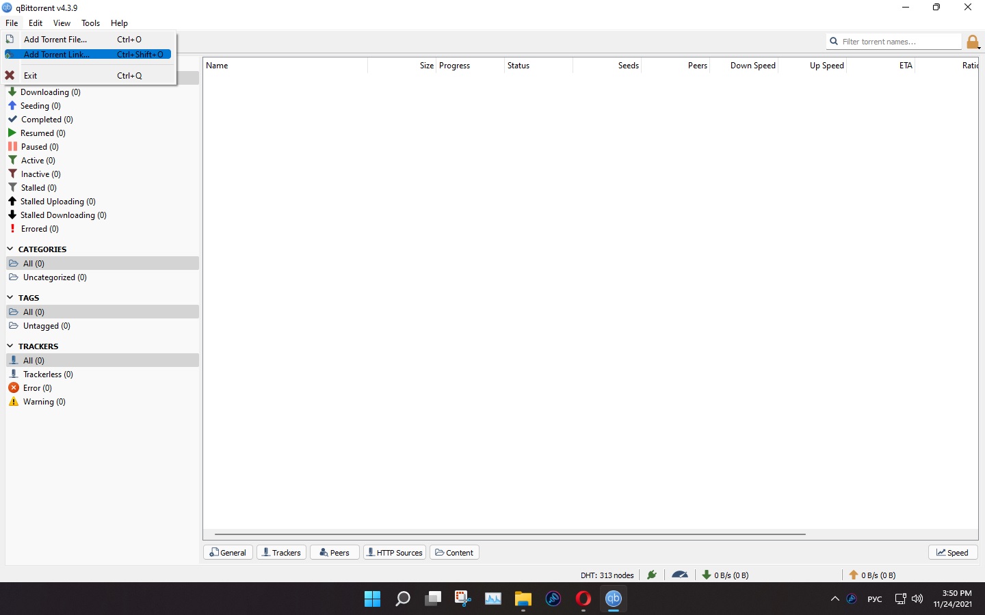Sort torrents by Status column
Image resolution: width=985 pixels, height=615 pixels.
tap(538, 66)
